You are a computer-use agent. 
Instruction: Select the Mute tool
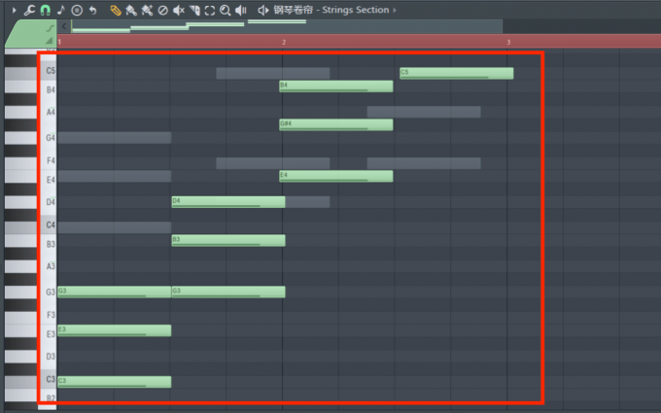pos(179,10)
